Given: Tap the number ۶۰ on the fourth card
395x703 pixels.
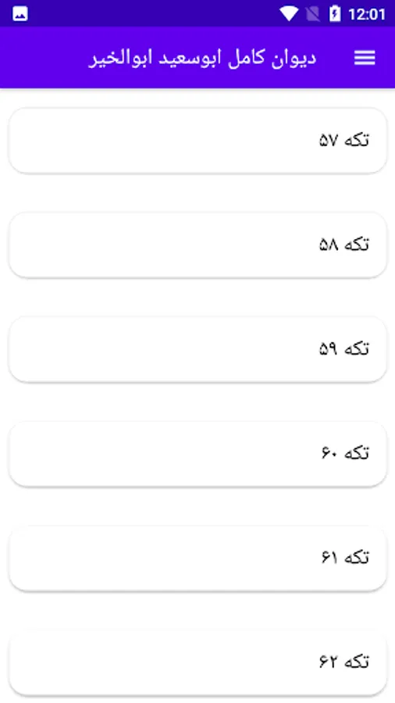Looking at the screenshot, I should (x=329, y=454).
